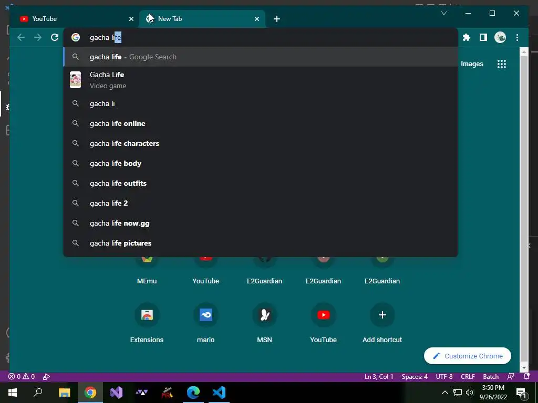The width and height of the screenshot is (538, 403).
Task: Open the Chrome three-dot menu
Action: pos(517,37)
